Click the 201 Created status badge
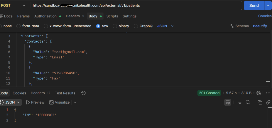The image size is (272, 128). pyautogui.click(x=209, y=93)
